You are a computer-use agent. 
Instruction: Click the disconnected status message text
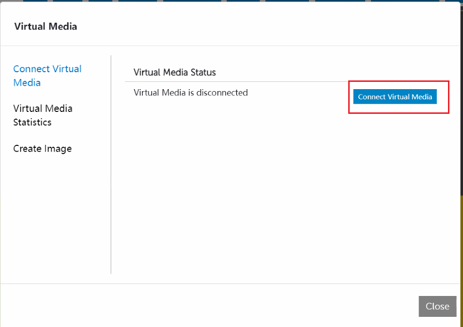click(x=190, y=93)
